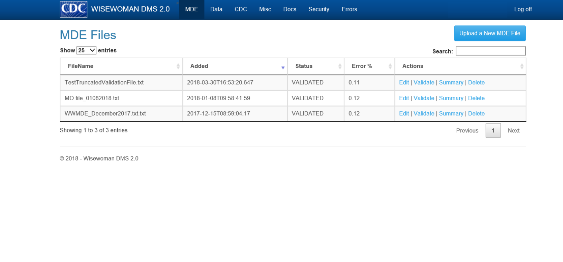Edit the TestTruncatedValidationFile.txt entry

pyautogui.click(x=403, y=82)
